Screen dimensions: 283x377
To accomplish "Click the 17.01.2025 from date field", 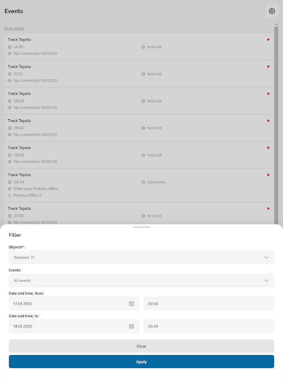I will pyautogui.click(x=66, y=303).
